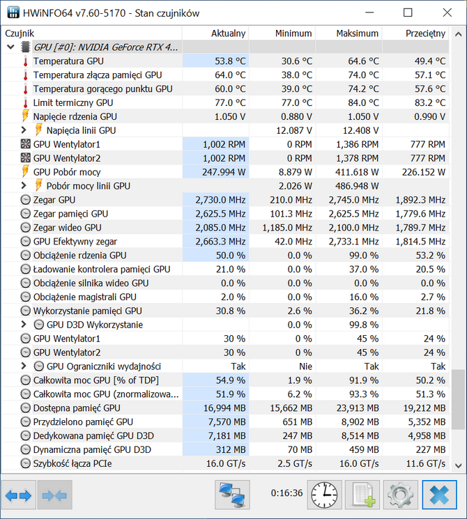Click the 53.8 °C current temperature value
This screenshot has width=467, height=519.
(x=230, y=61)
